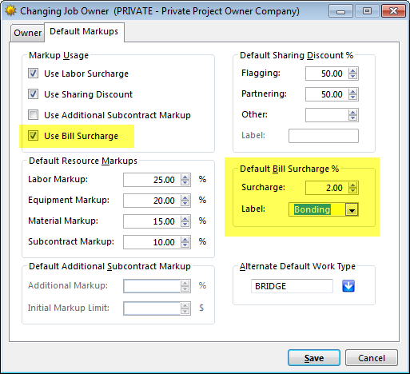Enable Use Additional Subcontract Markup checkbox

33,115
